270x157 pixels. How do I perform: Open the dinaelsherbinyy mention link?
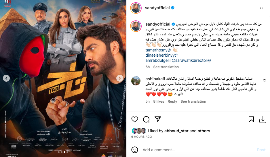162,55
